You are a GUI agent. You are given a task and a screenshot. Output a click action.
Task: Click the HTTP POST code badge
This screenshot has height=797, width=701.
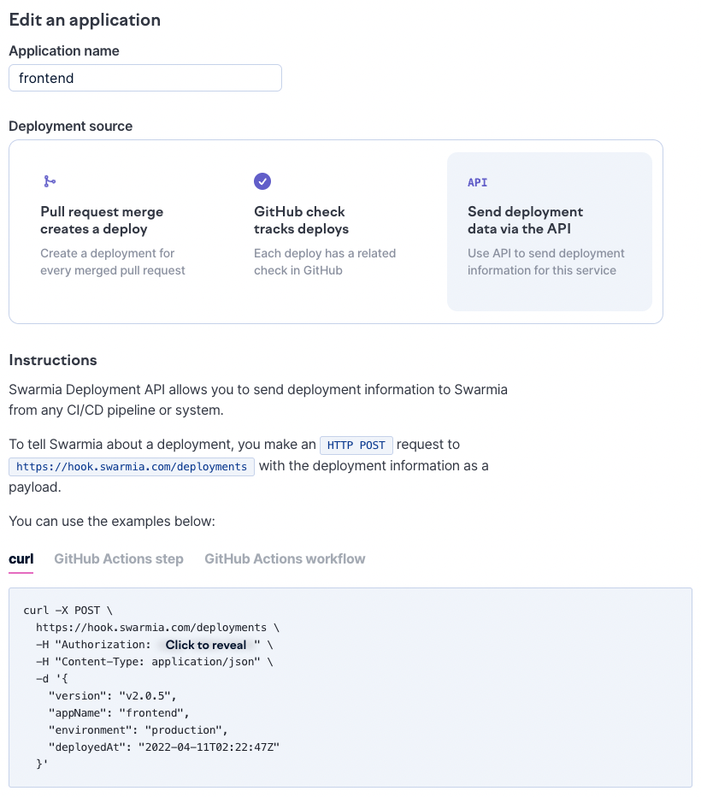coord(356,446)
